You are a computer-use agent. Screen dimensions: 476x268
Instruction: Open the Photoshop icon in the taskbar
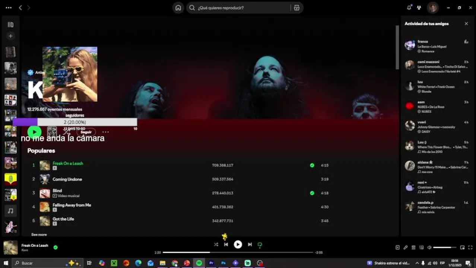pos(223,263)
